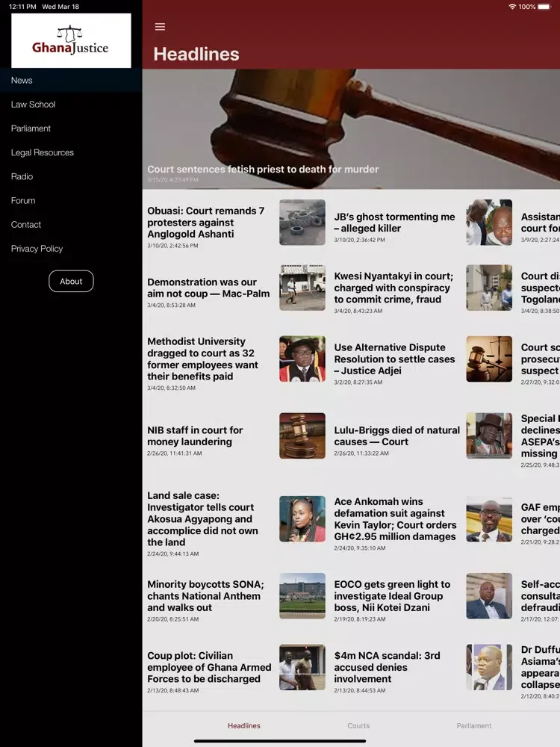Open Minority boycotts SONA article
Viewport: 560px width, 747px height.
coord(205,596)
